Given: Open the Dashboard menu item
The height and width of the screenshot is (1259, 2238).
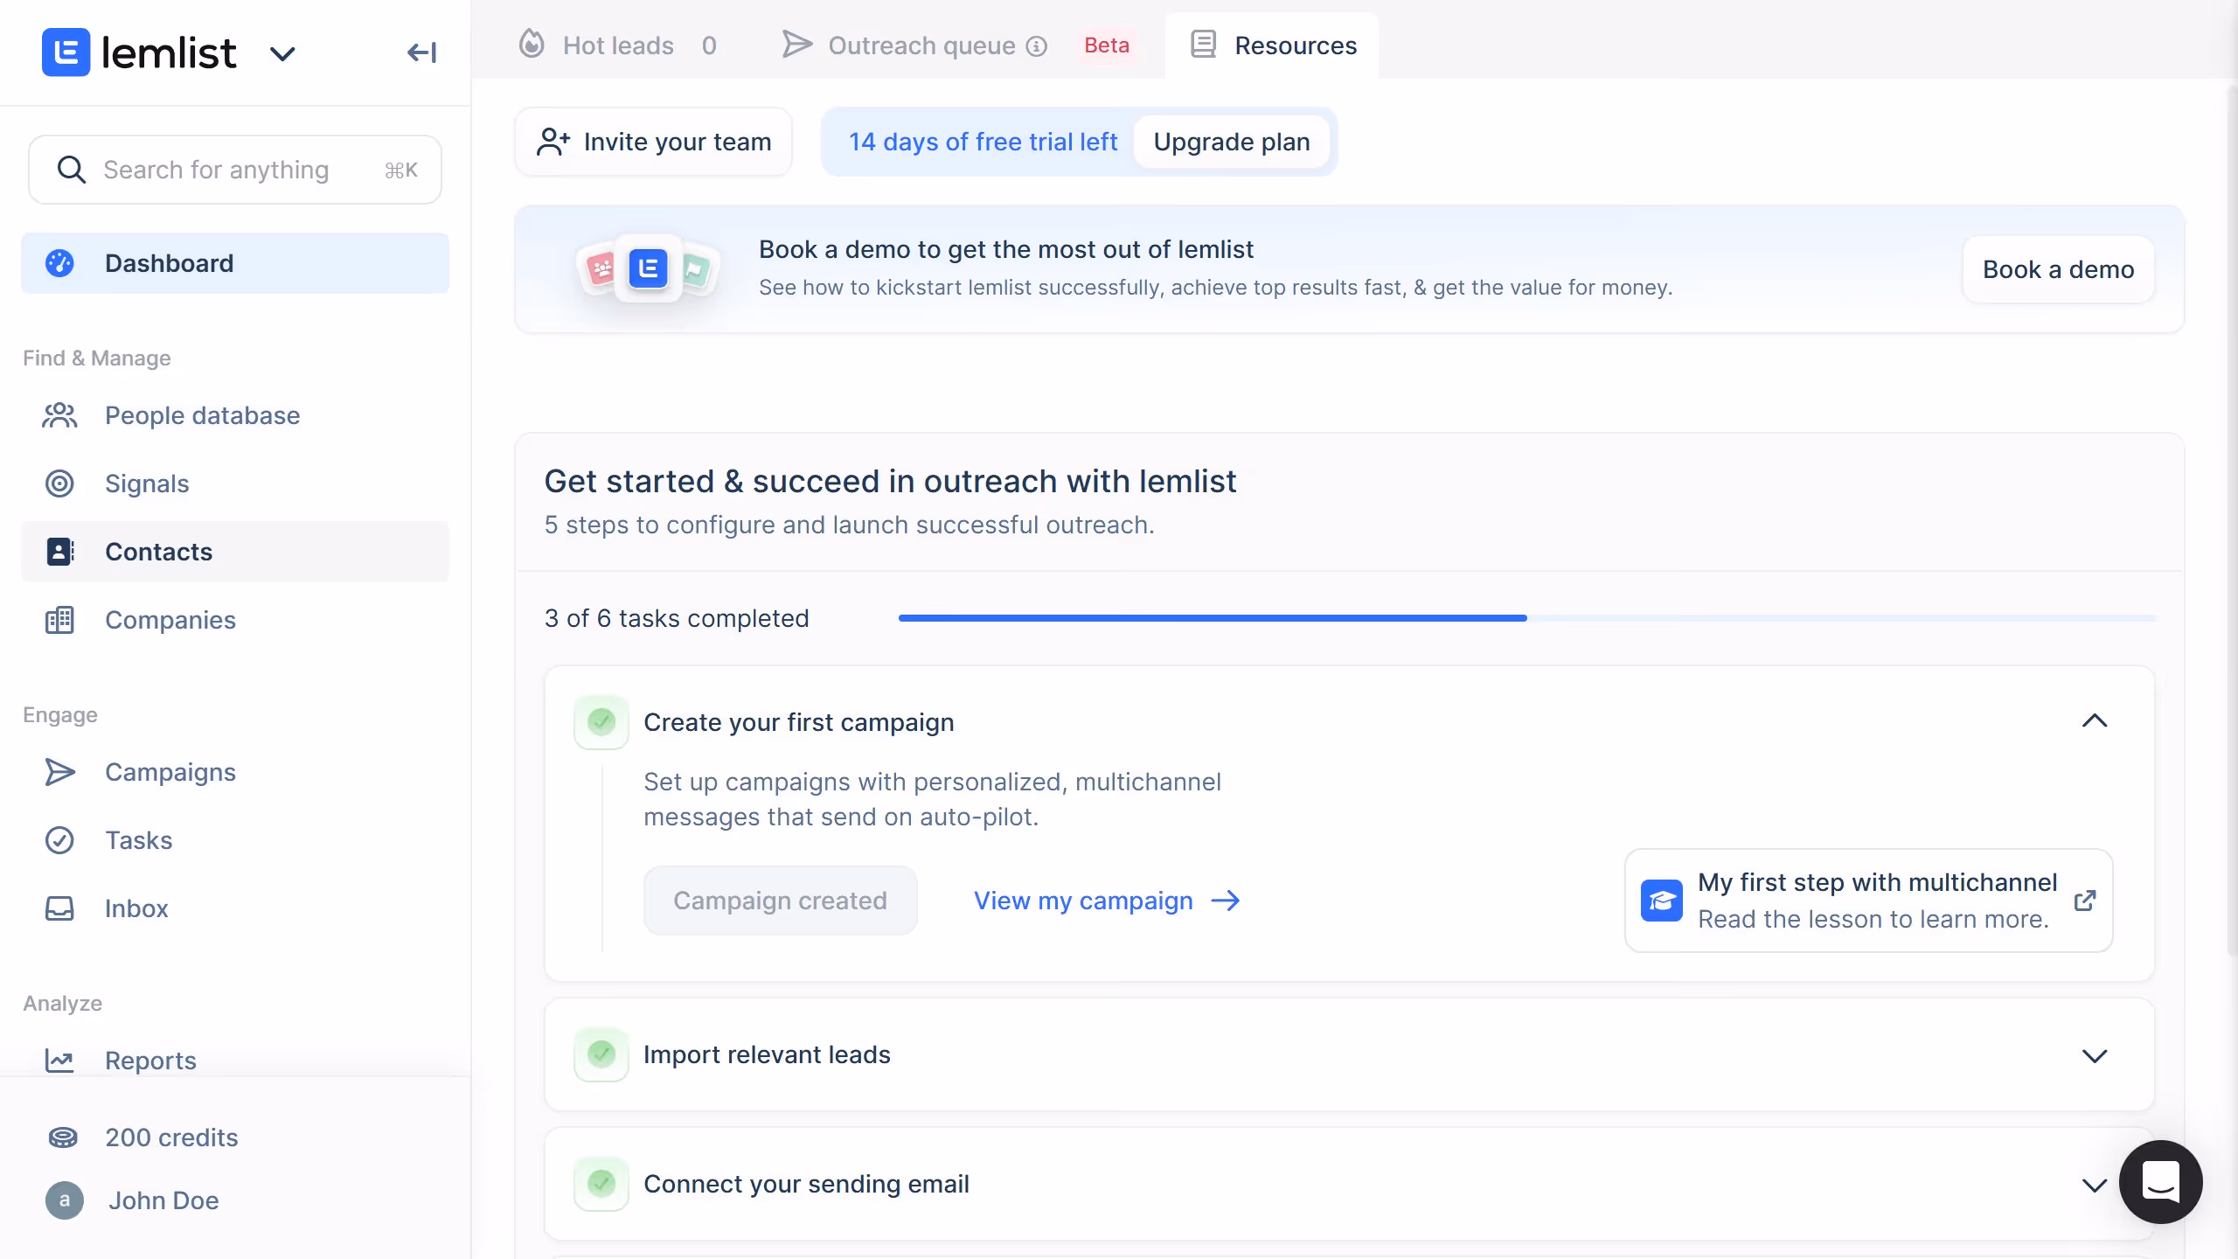Looking at the screenshot, I should tap(235, 263).
